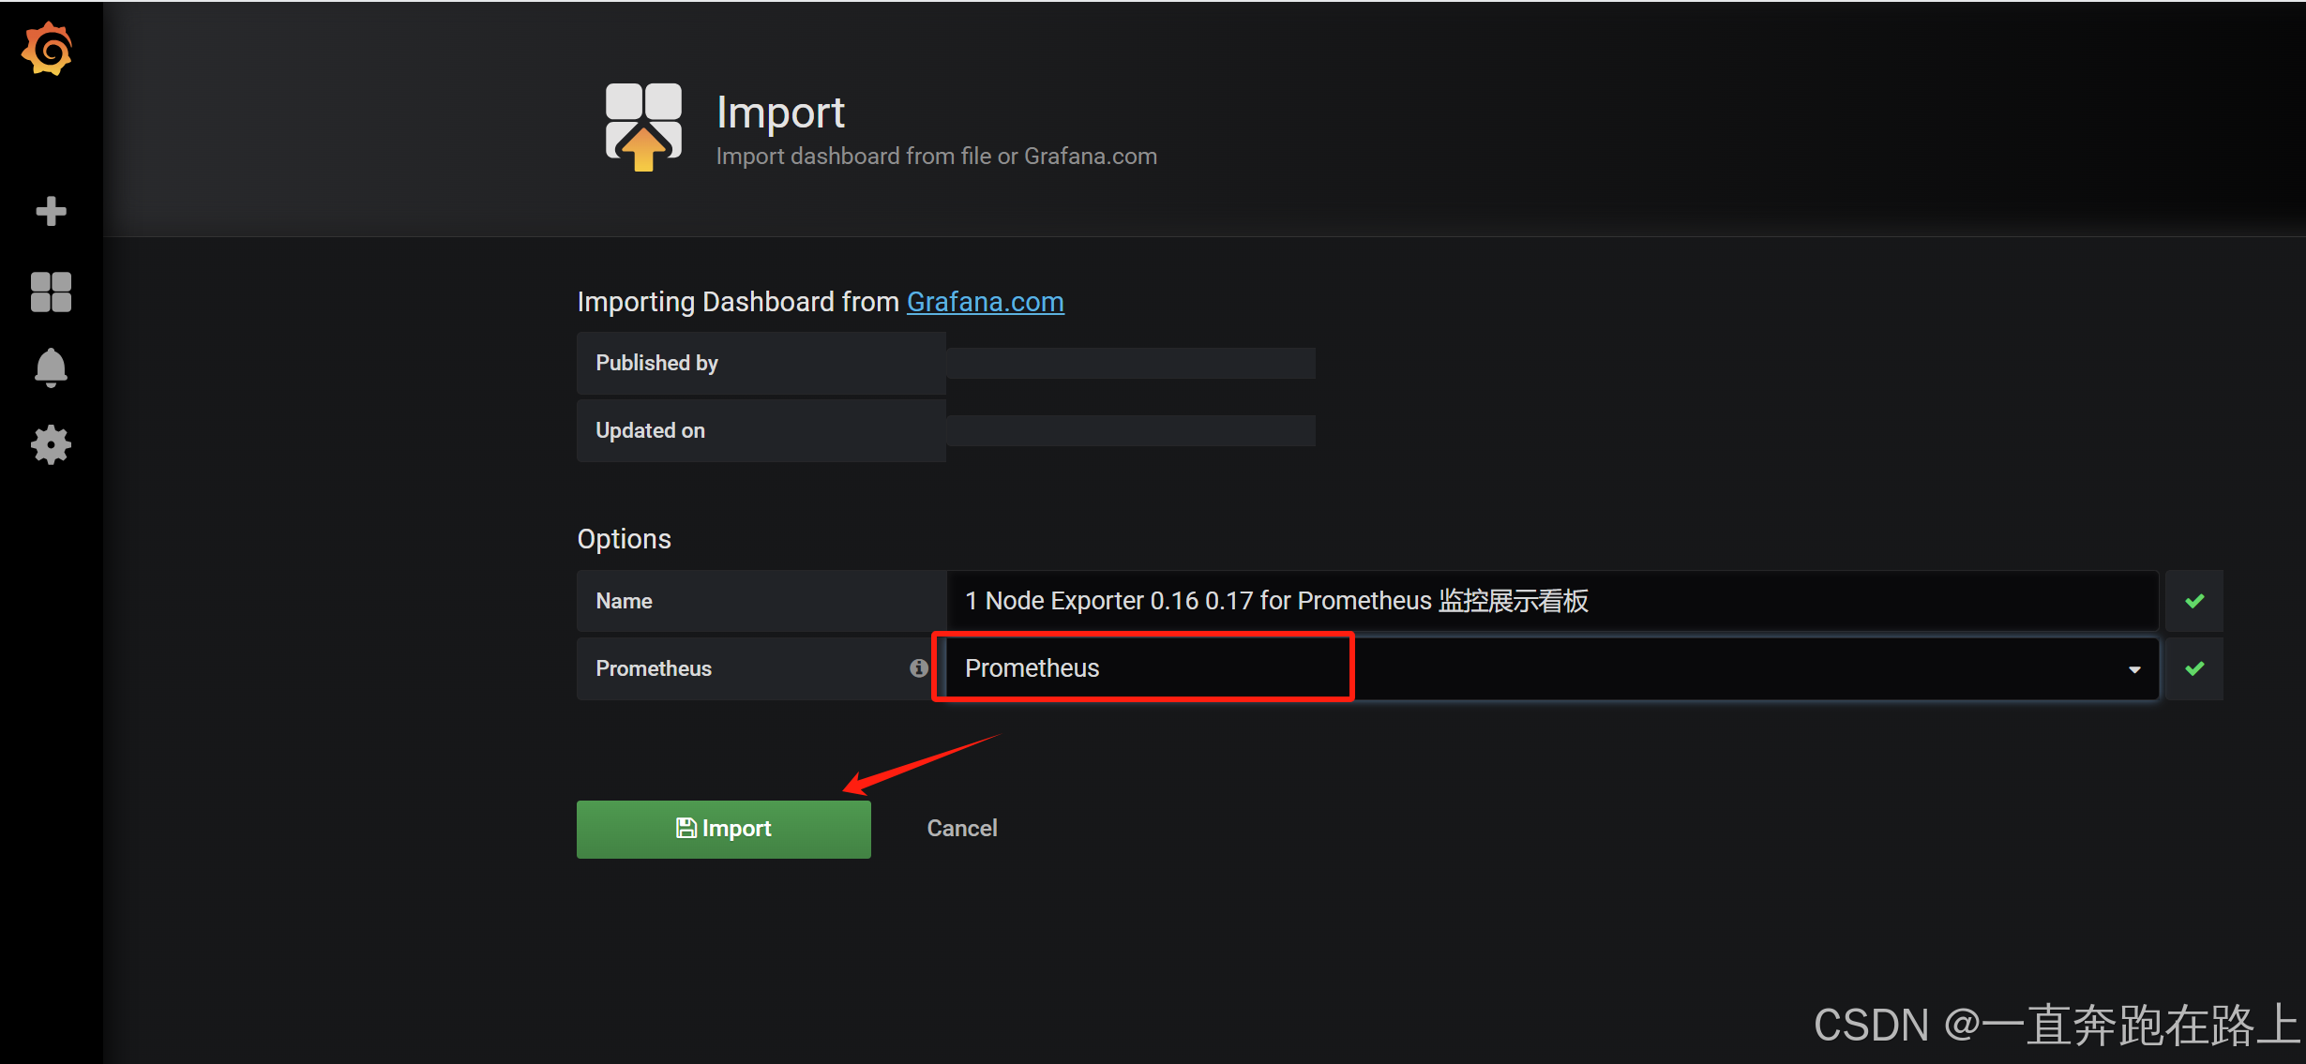Click the Dashboards grid icon
This screenshot has height=1064, width=2306.
point(50,288)
